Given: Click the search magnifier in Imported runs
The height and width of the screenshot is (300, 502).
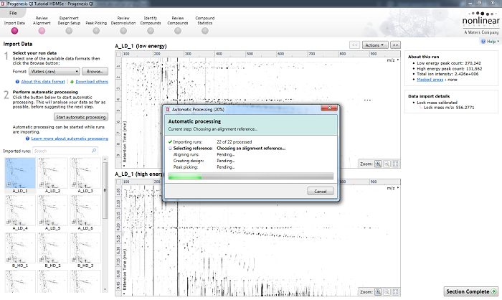Looking at the screenshot, I should pos(94,151).
